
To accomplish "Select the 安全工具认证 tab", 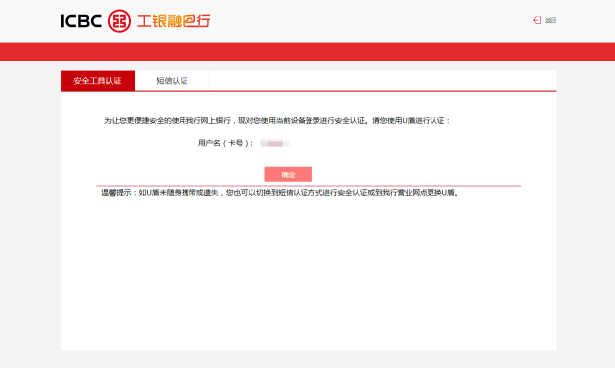I will [x=97, y=80].
